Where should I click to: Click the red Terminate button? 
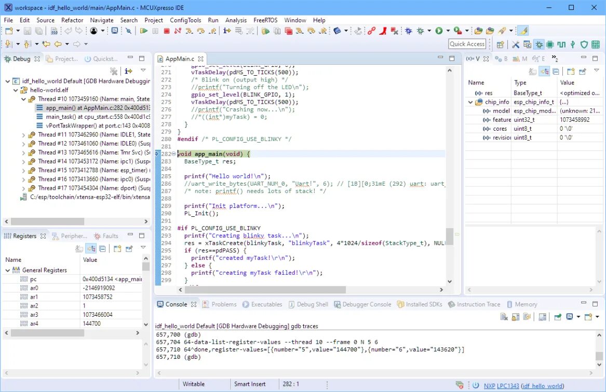(167, 31)
